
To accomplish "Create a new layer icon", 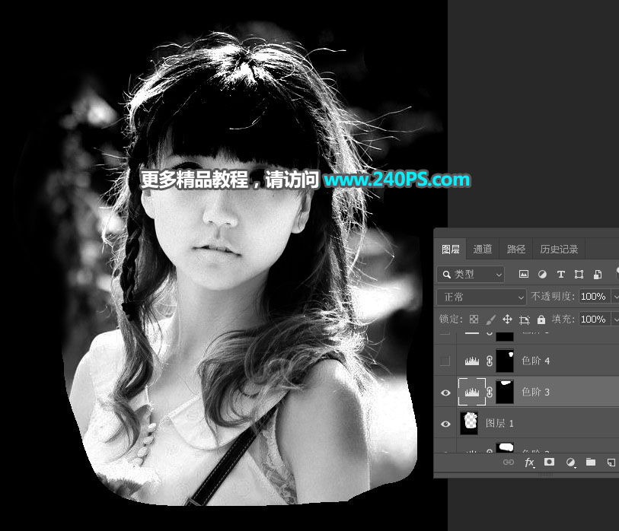I will tap(611, 463).
